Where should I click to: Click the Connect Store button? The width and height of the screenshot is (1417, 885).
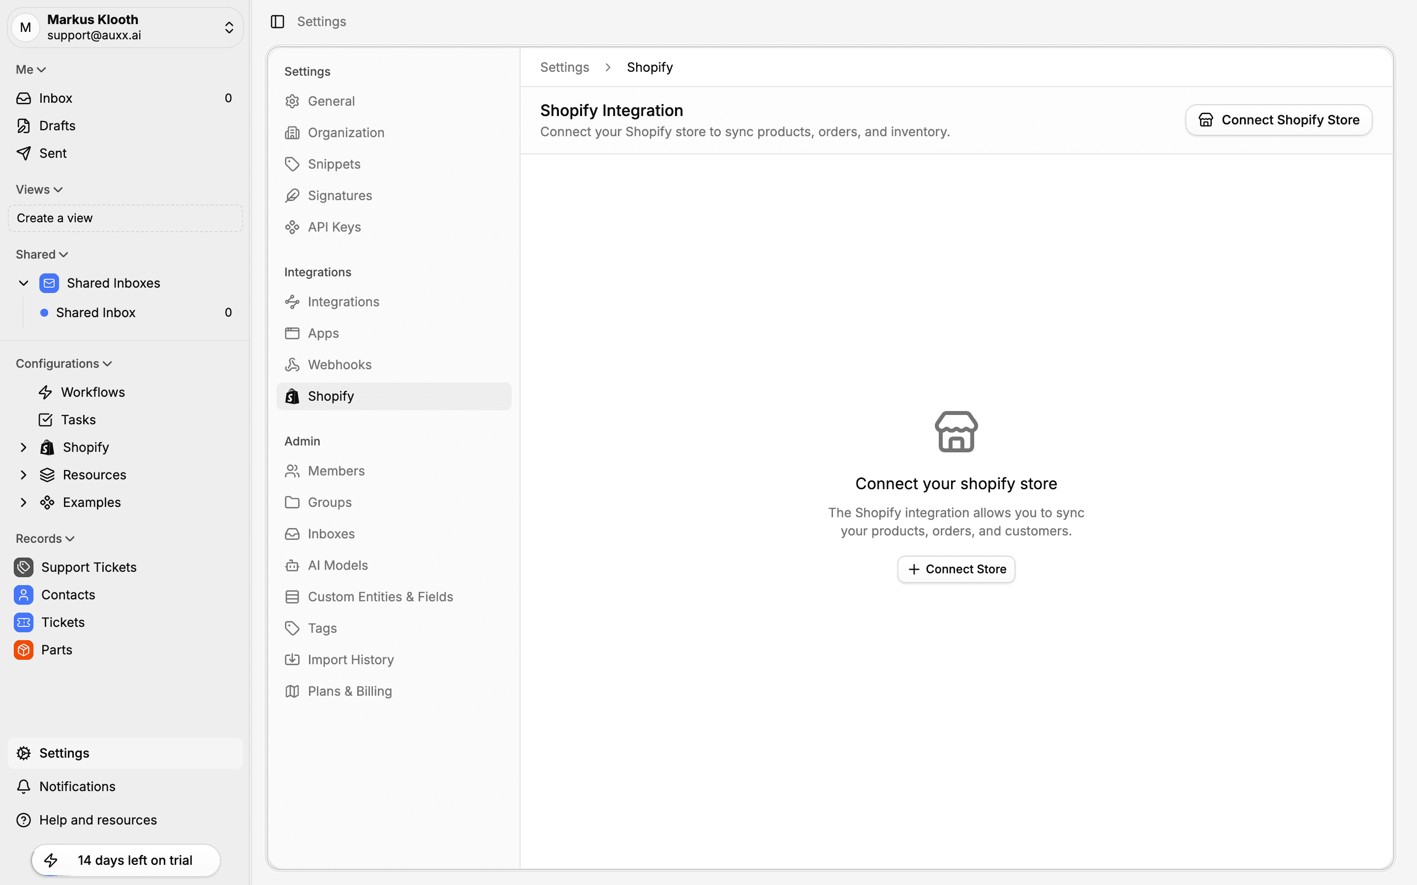tap(956, 569)
